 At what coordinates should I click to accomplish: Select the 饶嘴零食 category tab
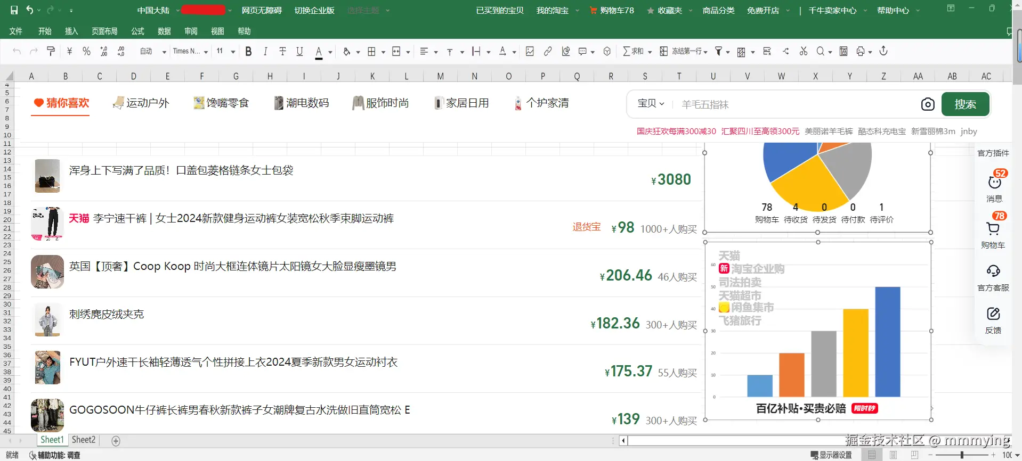pyautogui.click(x=221, y=103)
